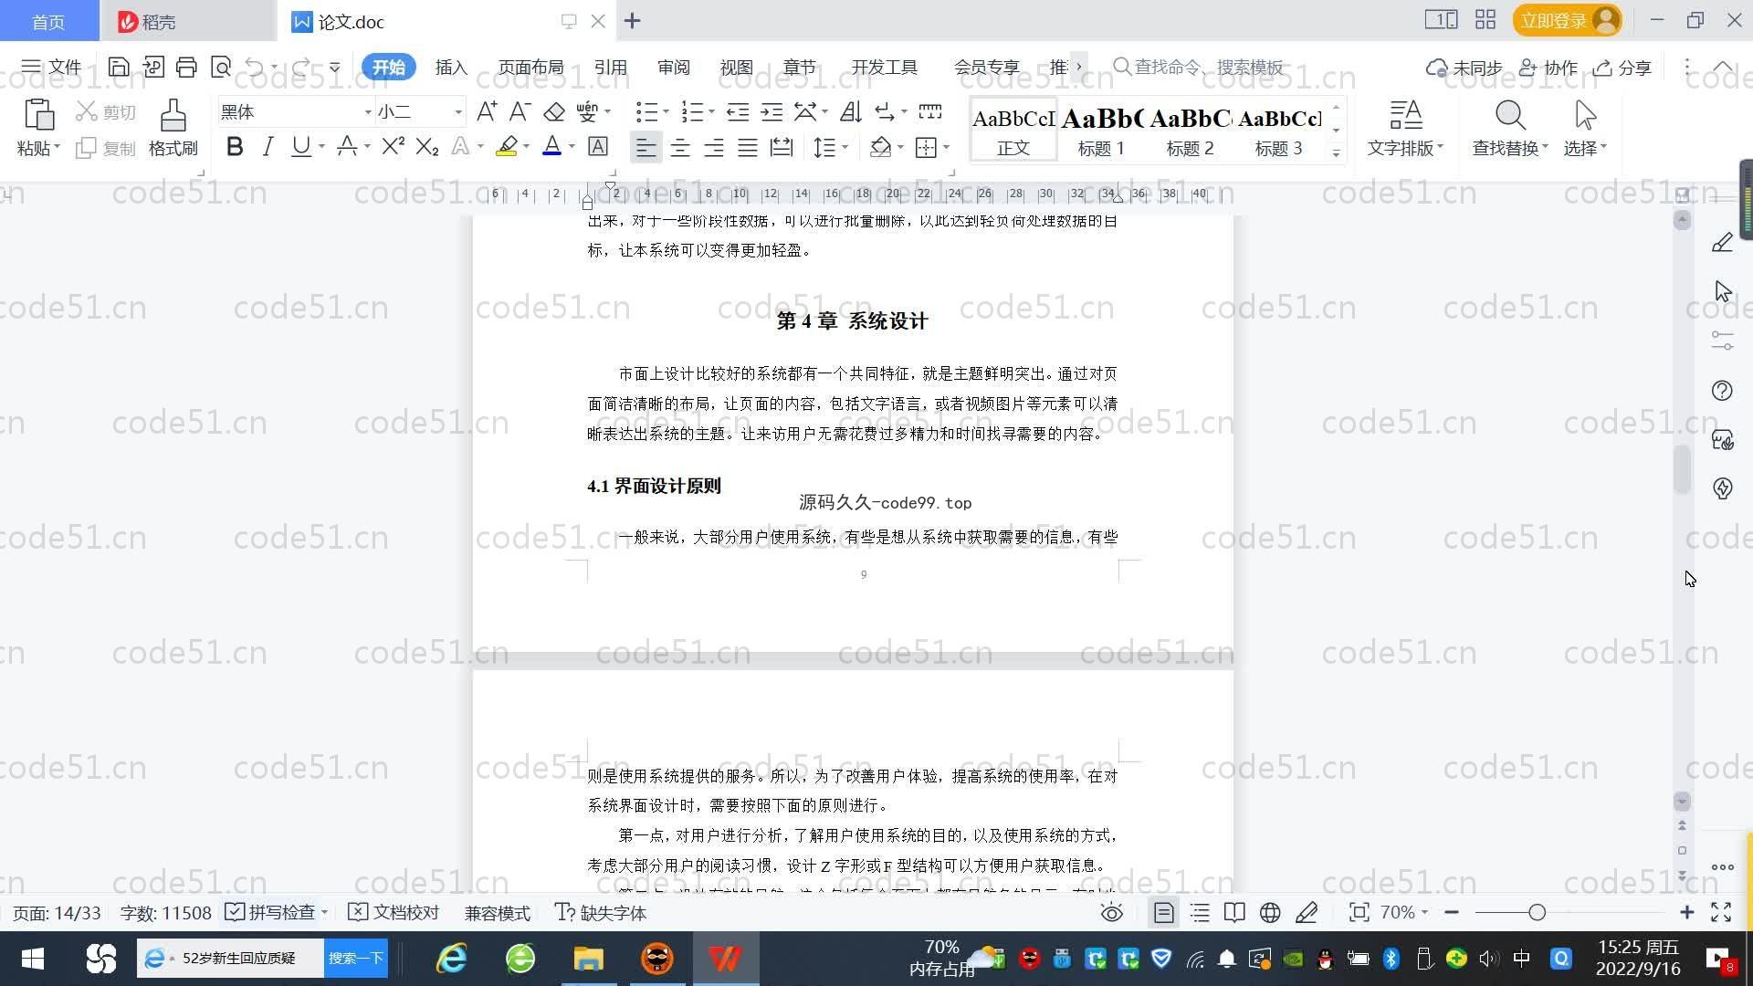Click the command search field
The width and height of the screenshot is (1753, 986).
point(1198,67)
